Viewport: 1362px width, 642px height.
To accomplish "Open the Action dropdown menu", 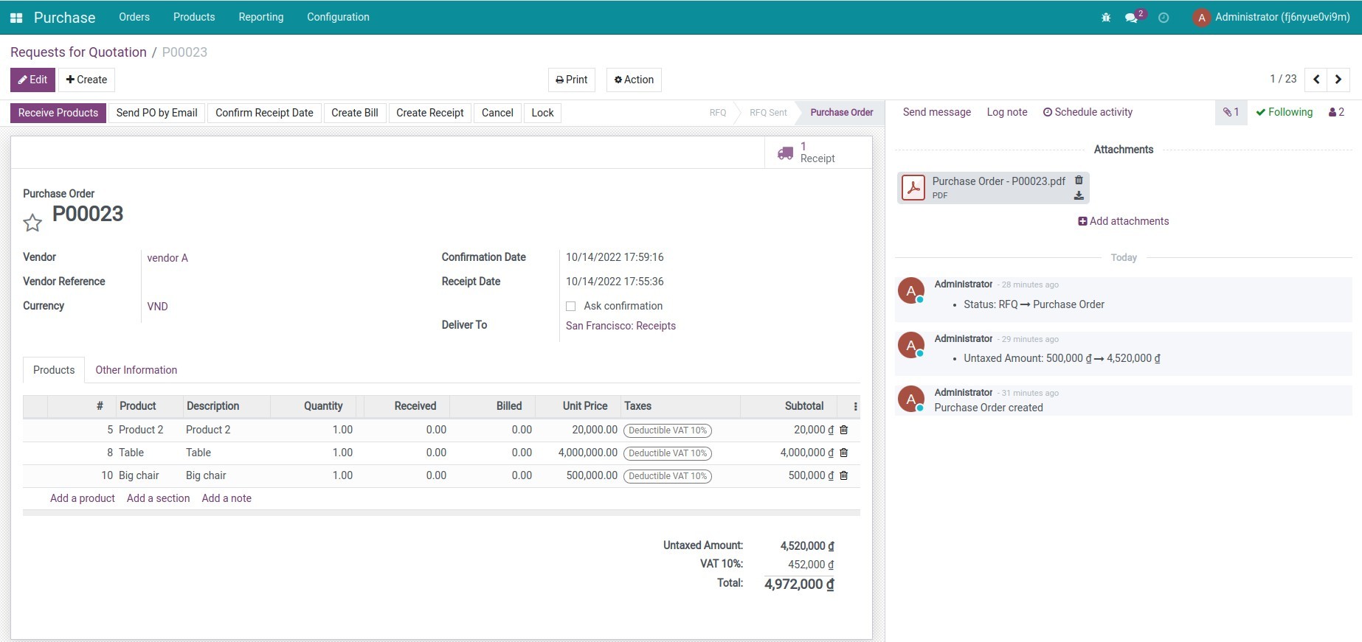I will 634,80.
